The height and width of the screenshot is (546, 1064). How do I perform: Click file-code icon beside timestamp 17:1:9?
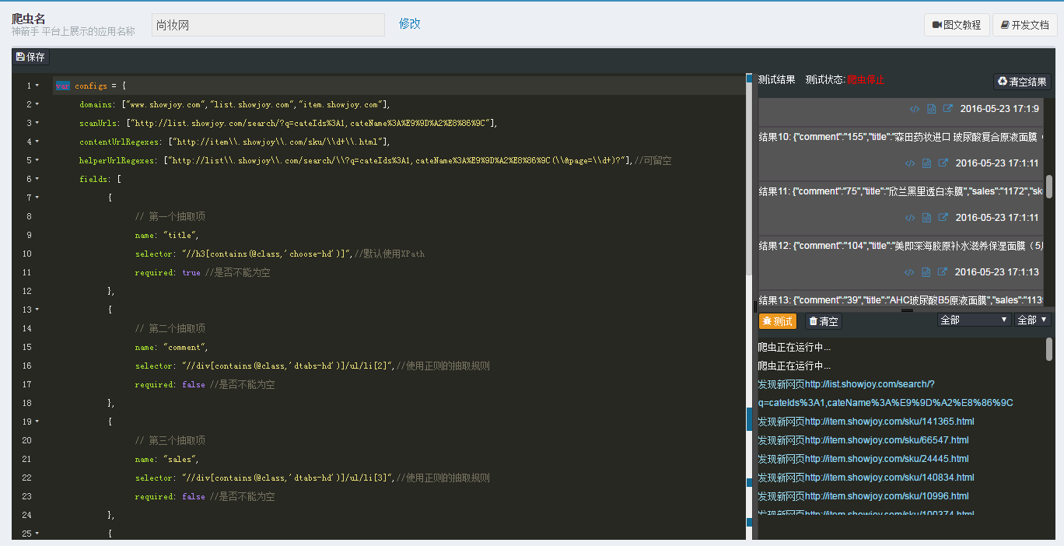(931, 109)
